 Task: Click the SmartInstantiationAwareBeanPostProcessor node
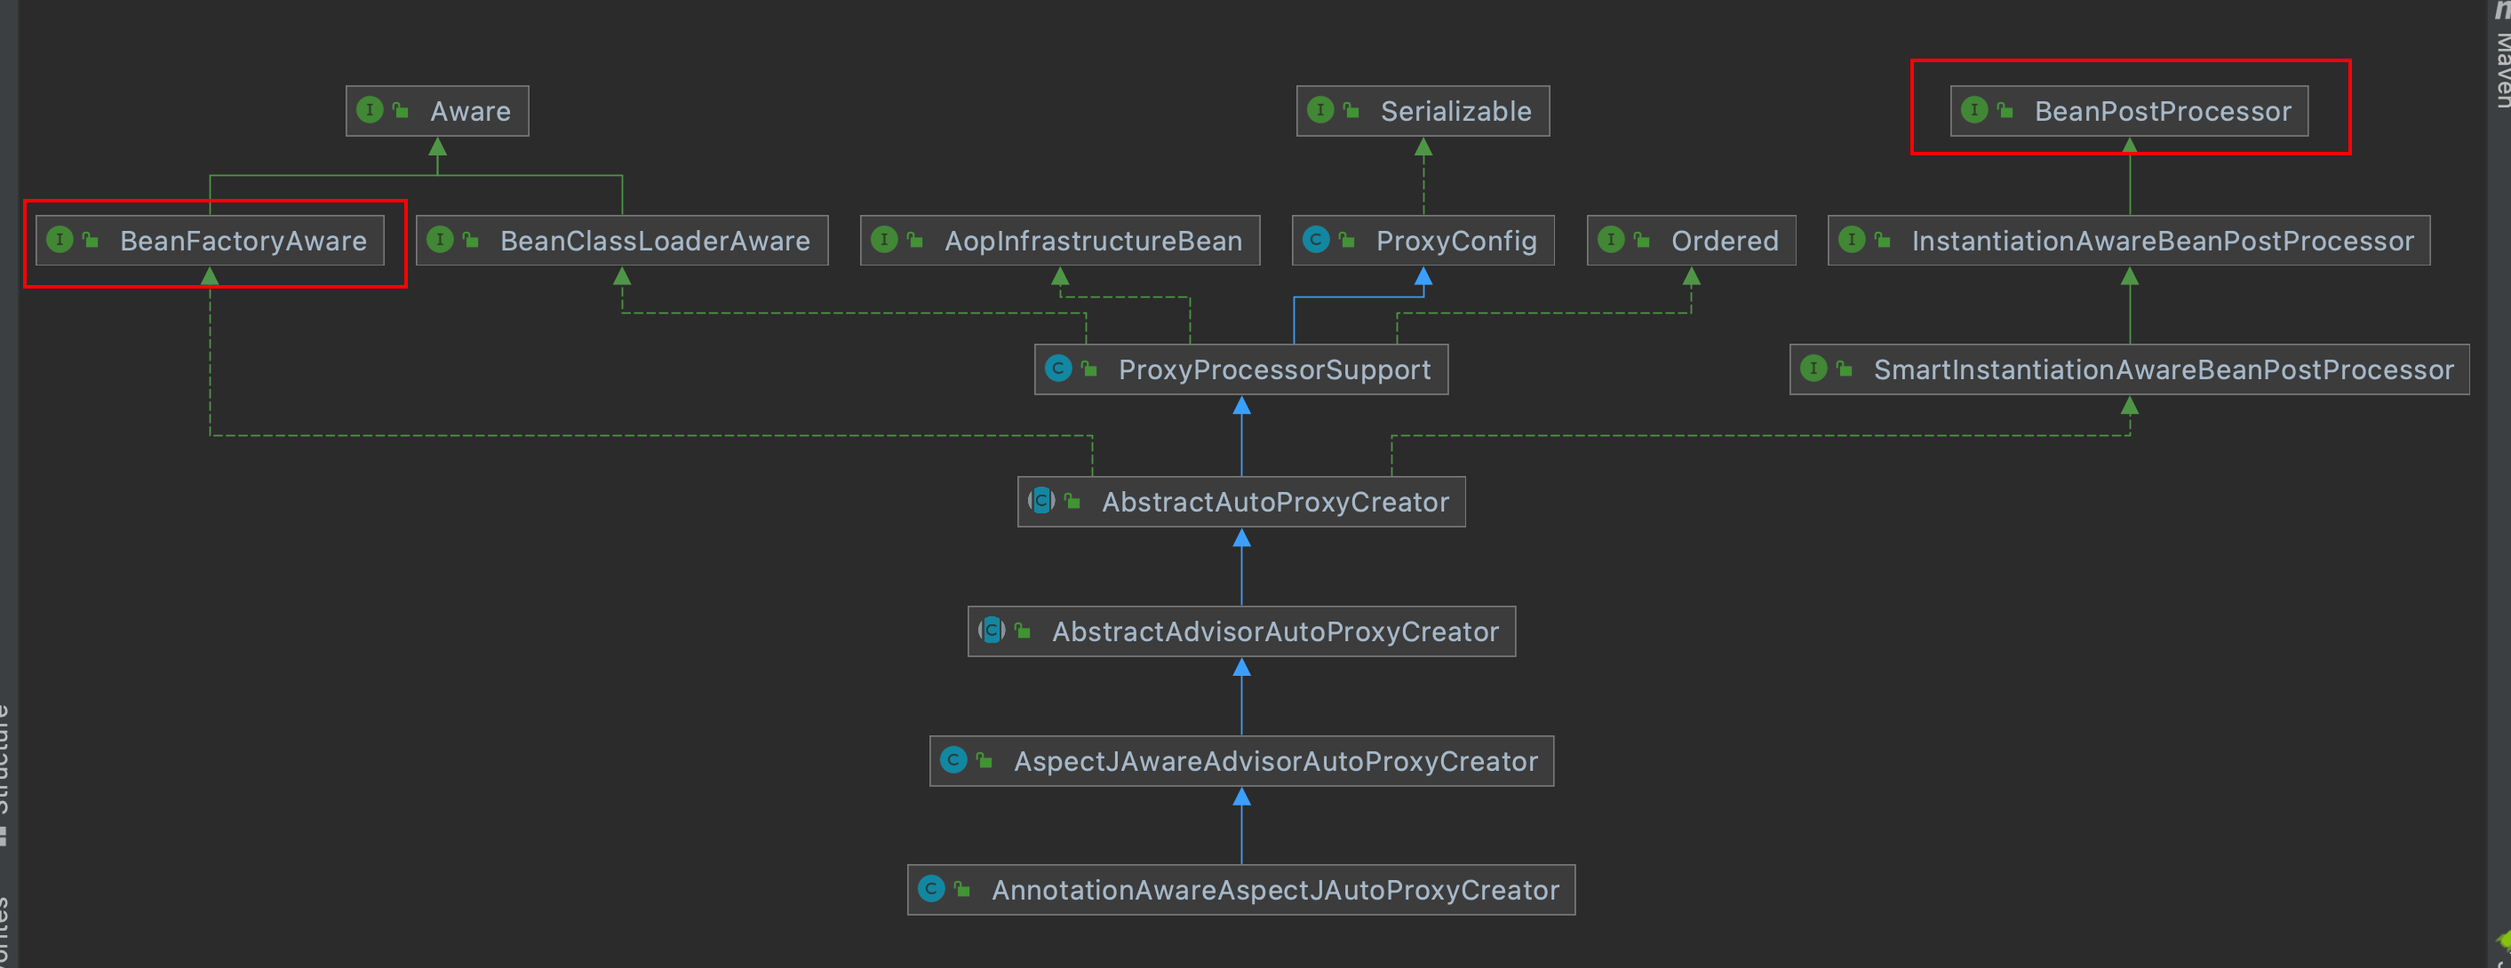(2129, 369)
